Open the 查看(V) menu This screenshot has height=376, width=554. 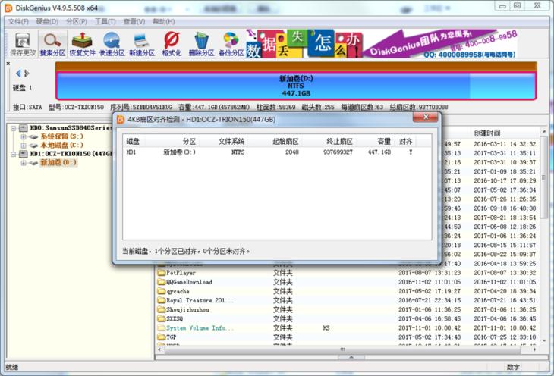134,21
